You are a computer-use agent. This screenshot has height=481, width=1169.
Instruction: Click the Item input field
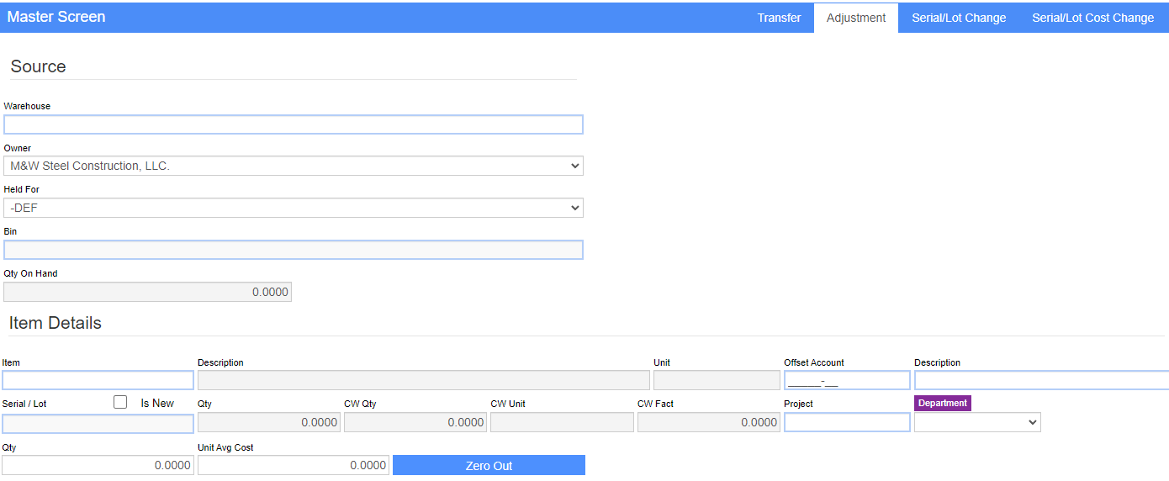tap(98, 380)
